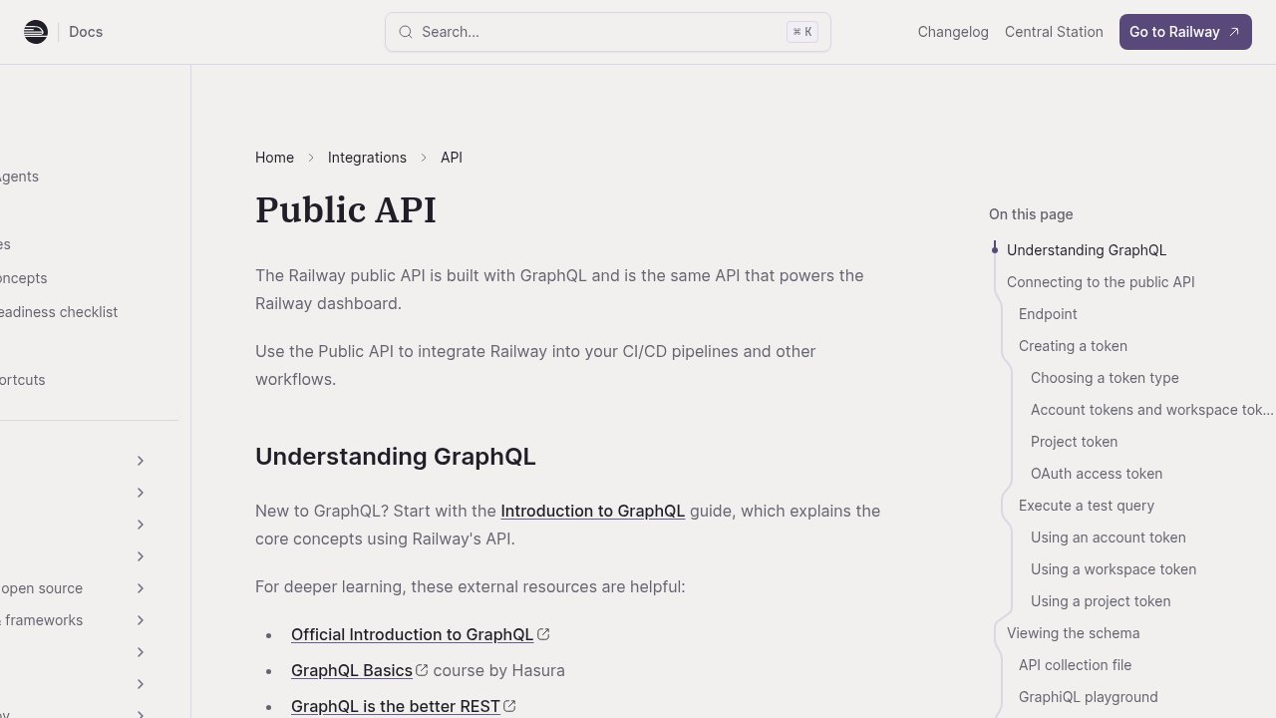Screen dimensions: 1276x718
Task: Focus the Search input field
Action: pyautogui.click(x=608, y=32)
